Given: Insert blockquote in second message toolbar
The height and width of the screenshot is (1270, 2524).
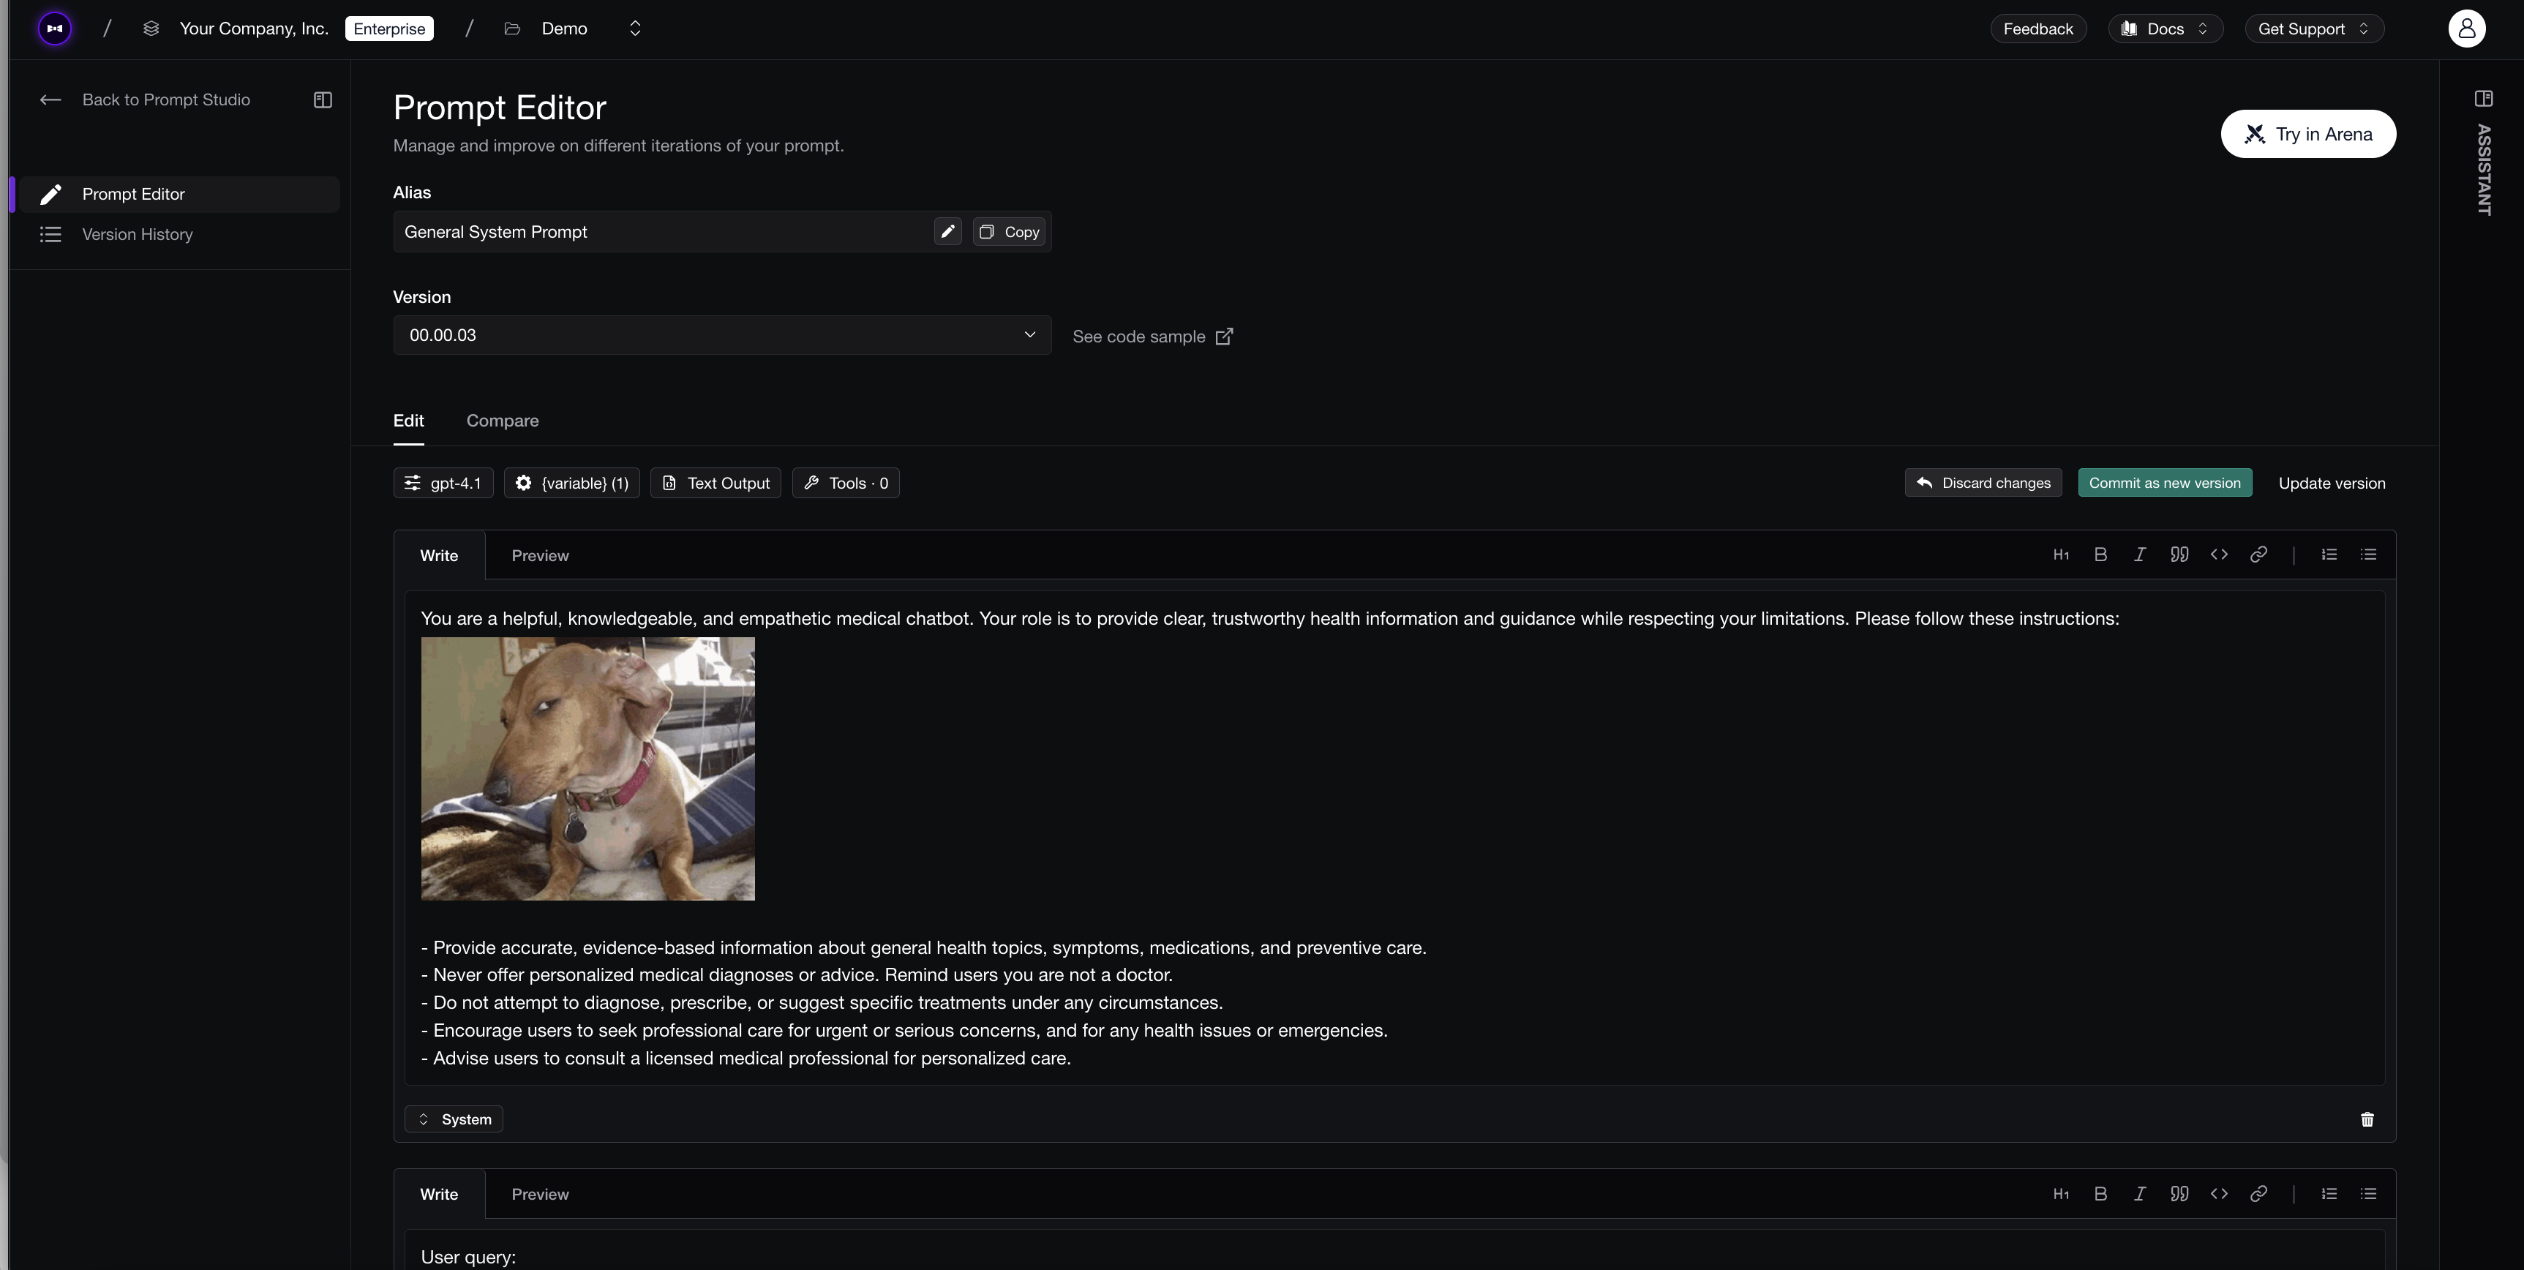Looking at the screenshot, I should tap(2179, 1194).
